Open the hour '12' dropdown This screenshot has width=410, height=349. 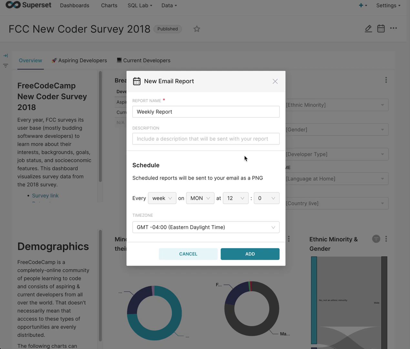point(236,198)
